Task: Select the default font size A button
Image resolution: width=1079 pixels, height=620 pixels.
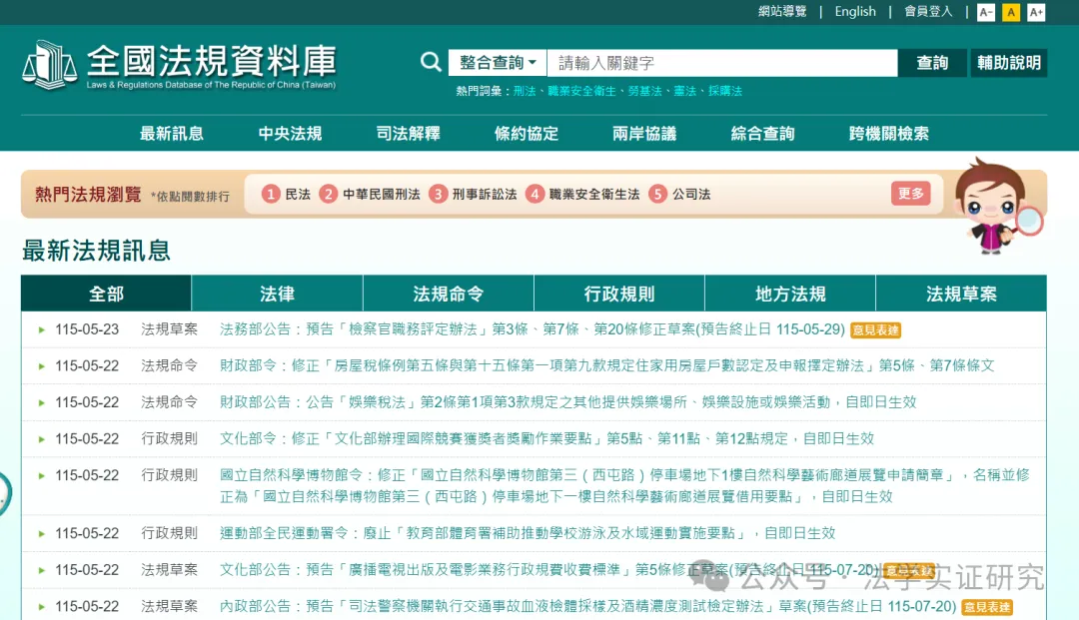Action: [1011, 12]
